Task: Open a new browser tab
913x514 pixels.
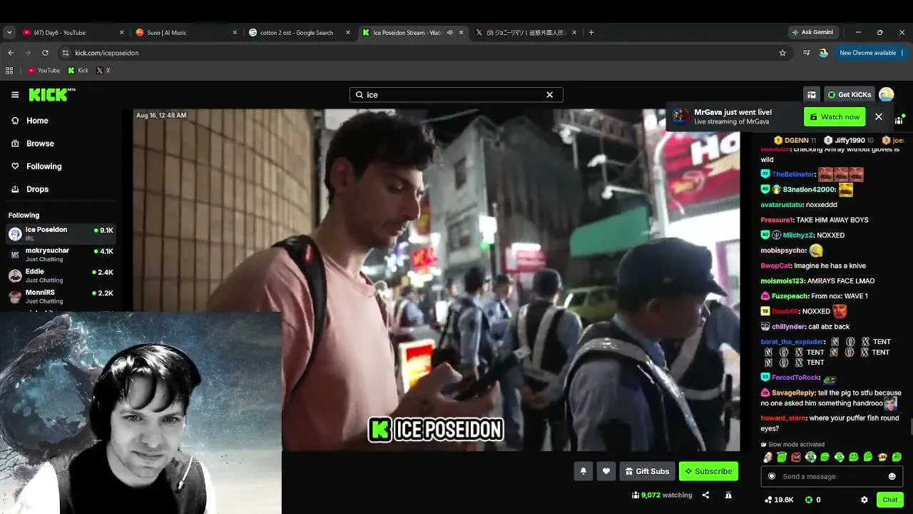Action: click(591, 32)
